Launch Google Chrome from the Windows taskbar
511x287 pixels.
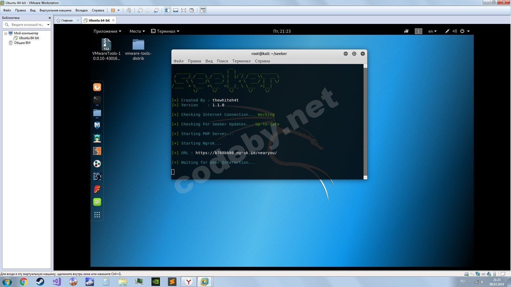tap(24, 282)
